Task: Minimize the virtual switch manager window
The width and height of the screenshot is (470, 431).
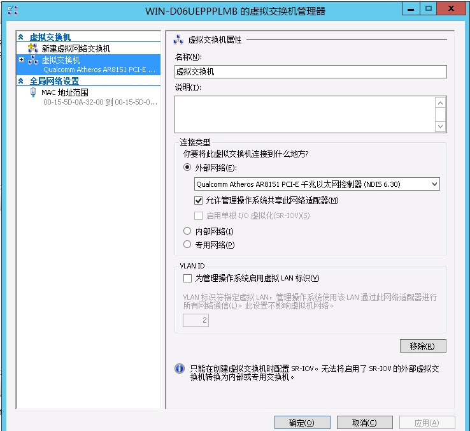Action: [x=411, y=9]
